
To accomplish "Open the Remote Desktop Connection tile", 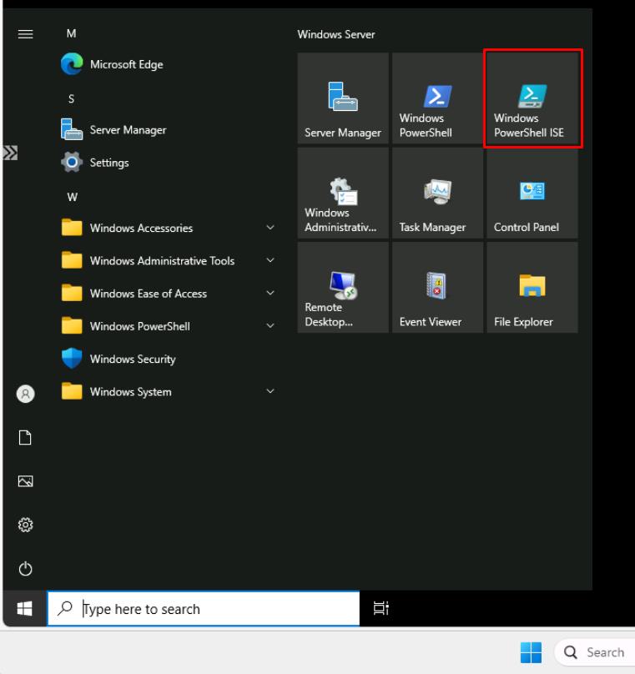I will tap(343, 288).
